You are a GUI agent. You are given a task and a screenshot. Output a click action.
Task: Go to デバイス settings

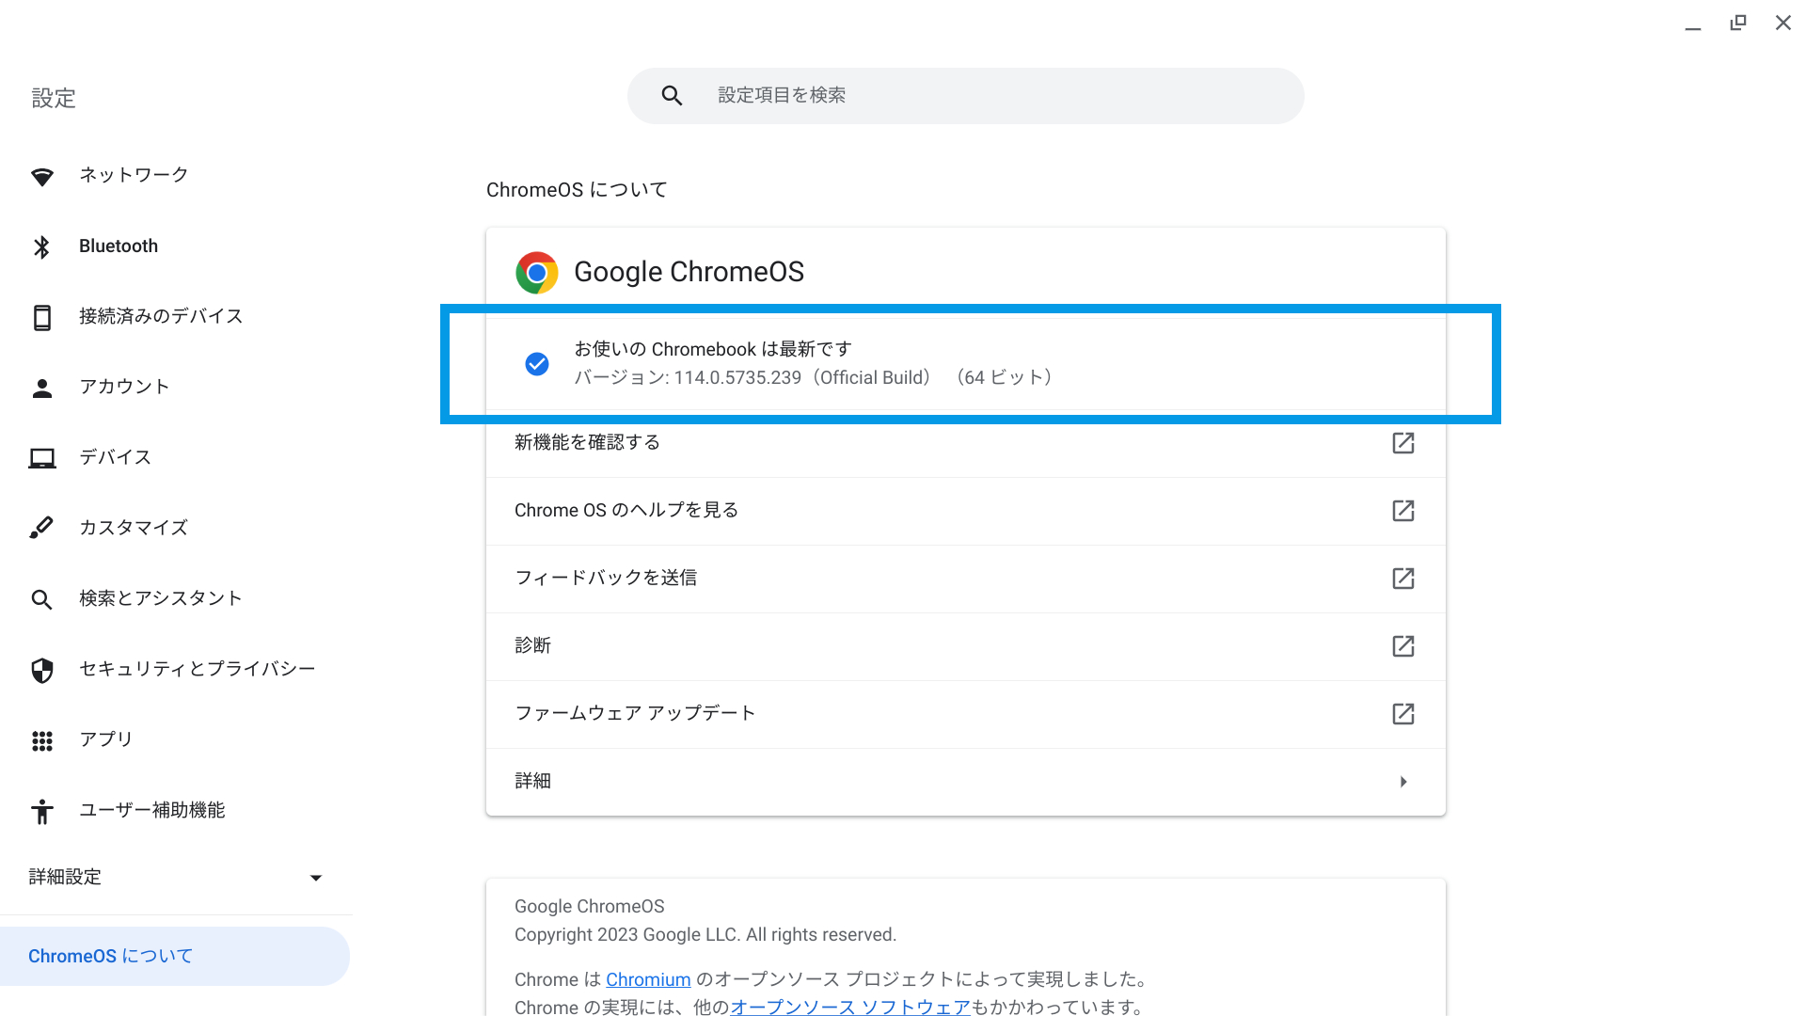176,457
